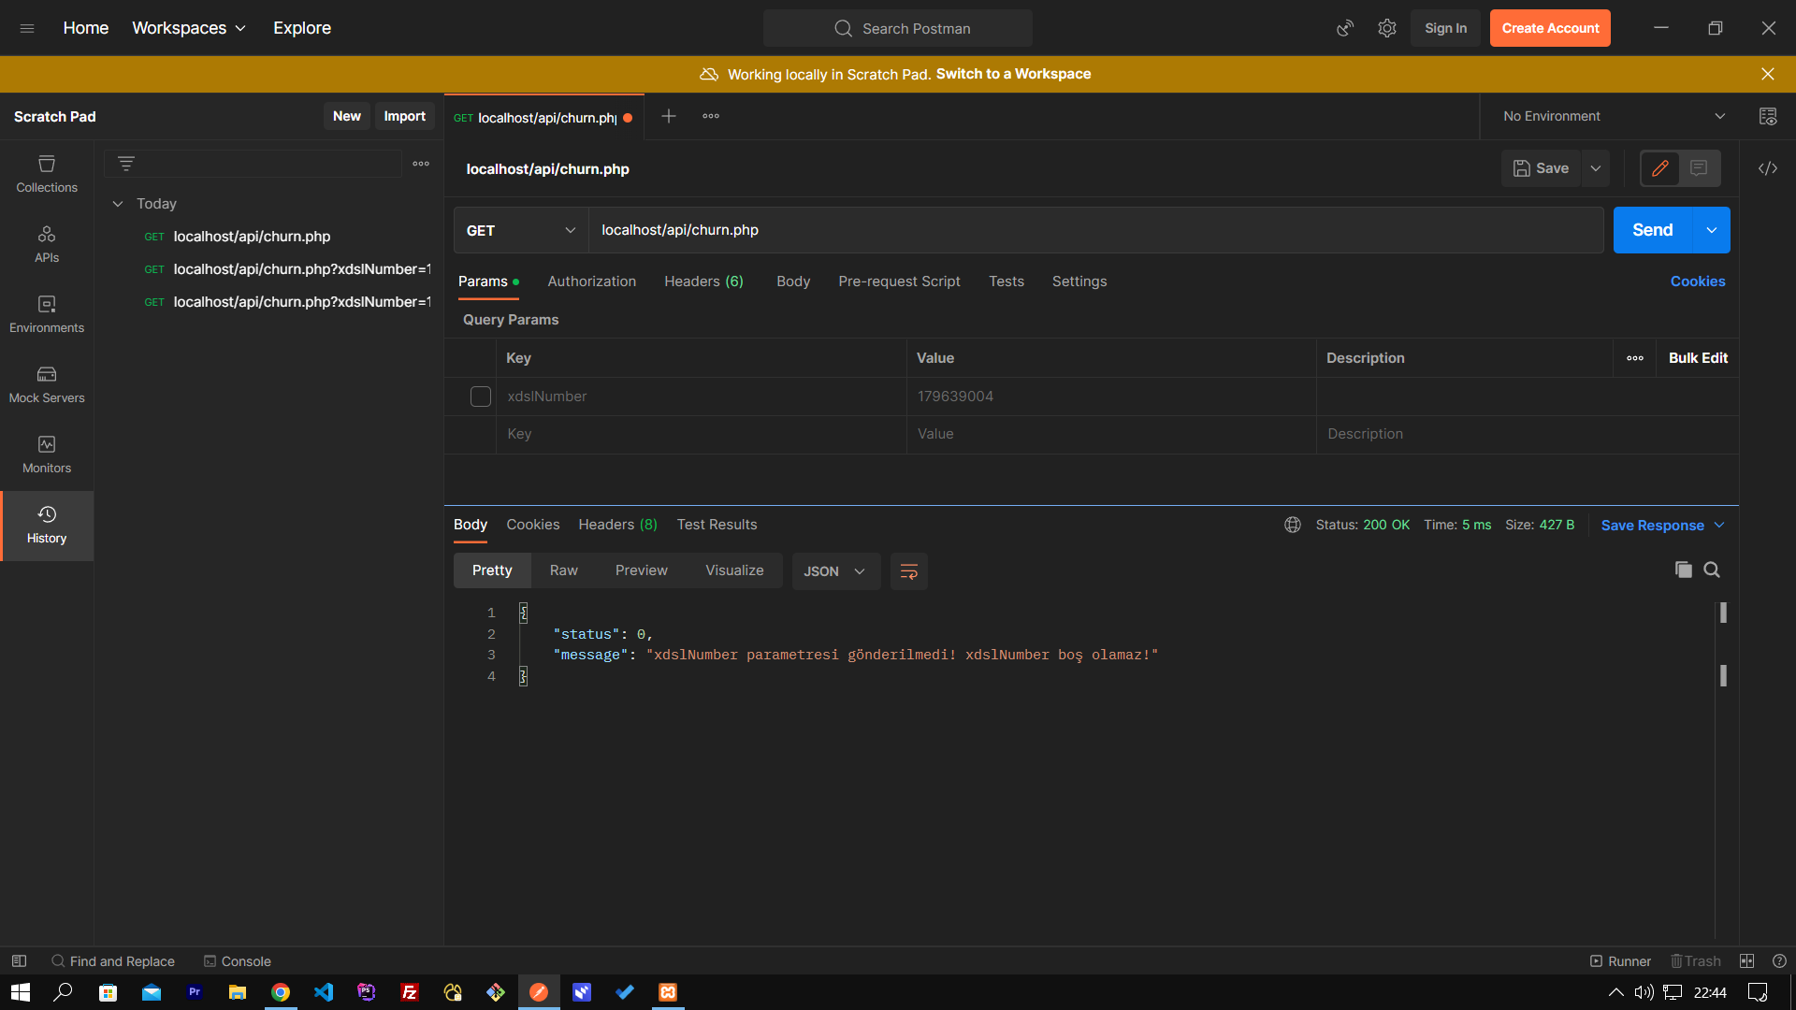Click the Postman Settings gear icon

click(1388, 27)
